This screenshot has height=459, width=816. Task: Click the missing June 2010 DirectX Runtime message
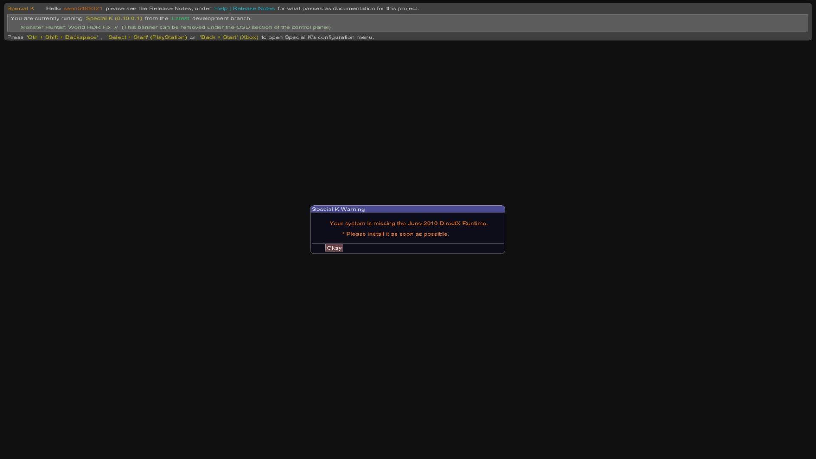click(408, 223)
